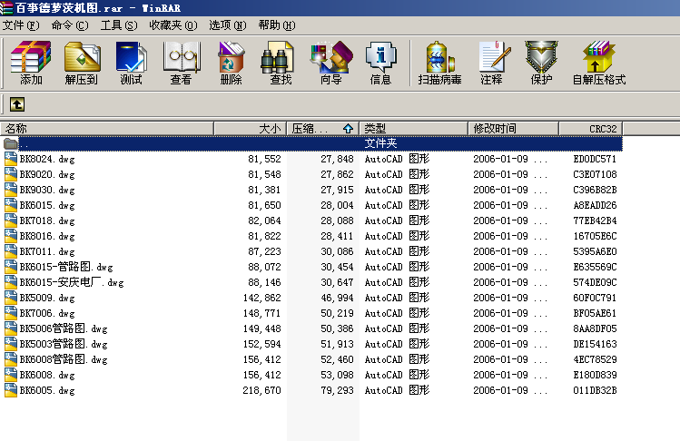
Task: Click the file icon of BK7006.dwg
Action: 10,313
